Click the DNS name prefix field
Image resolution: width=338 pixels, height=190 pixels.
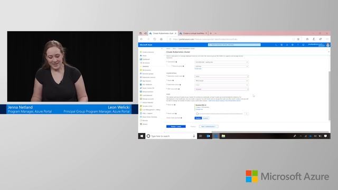[221, 89]
